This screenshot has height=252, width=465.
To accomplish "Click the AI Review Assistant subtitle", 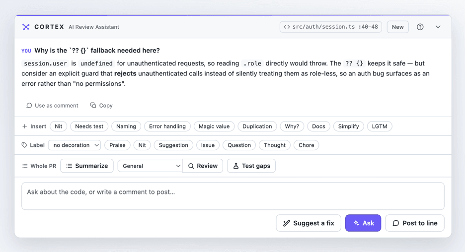I will (94, 27).
